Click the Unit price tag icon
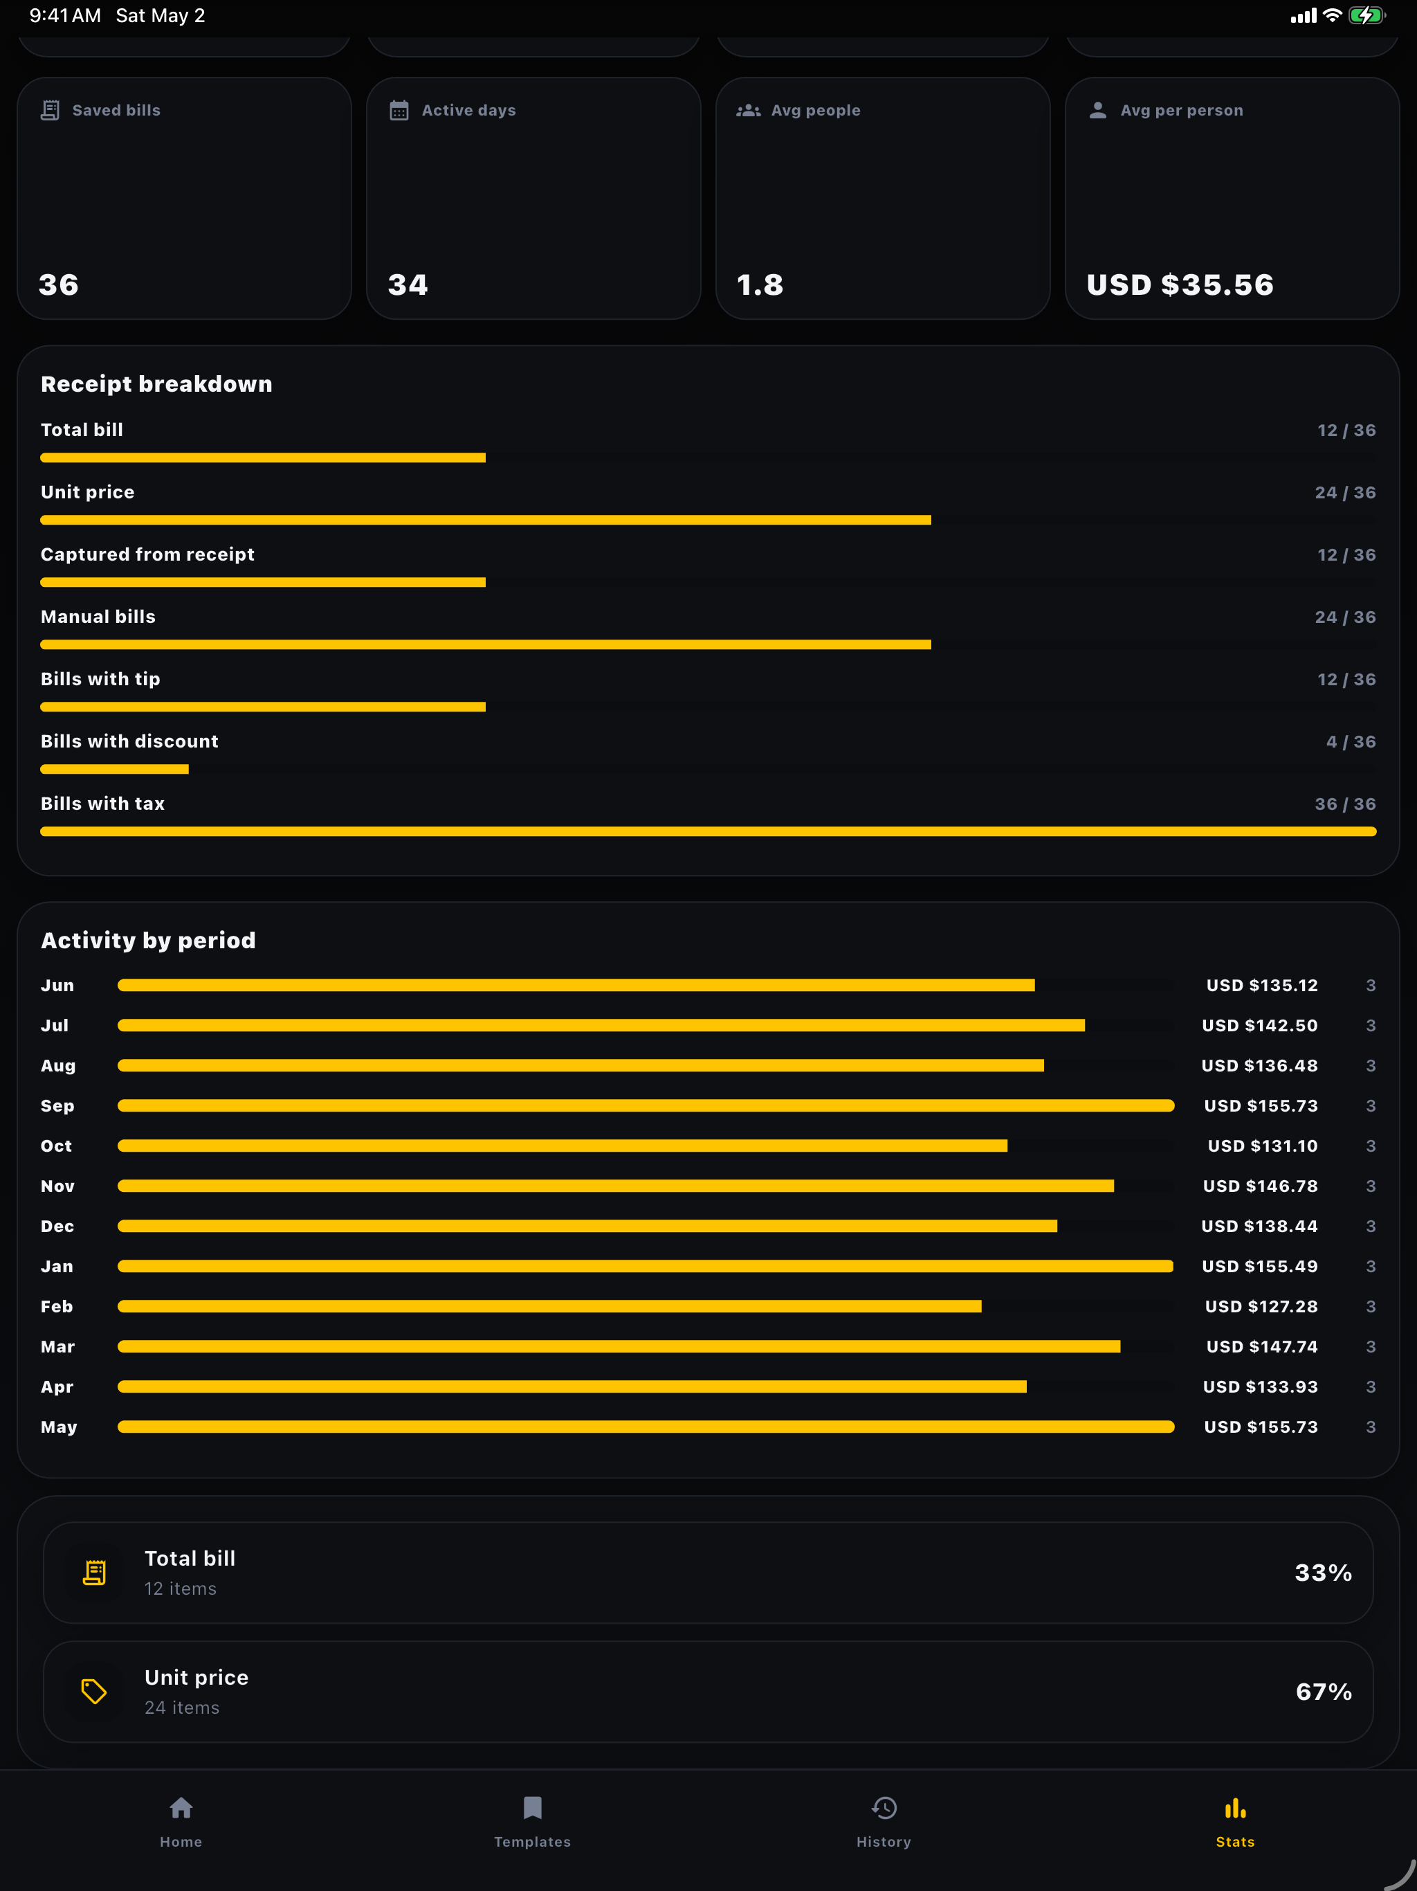This screenshot has width=1417, height=1891. point(94,1692)
